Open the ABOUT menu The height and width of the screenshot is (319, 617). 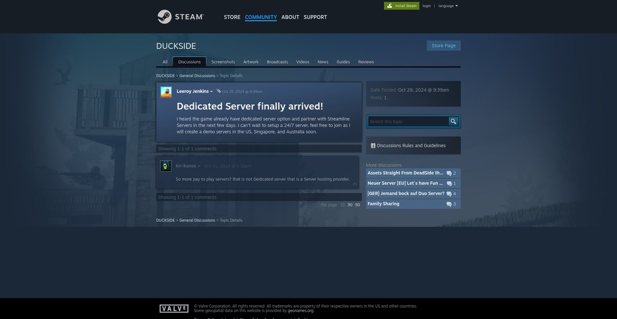(x=290, y=17)
